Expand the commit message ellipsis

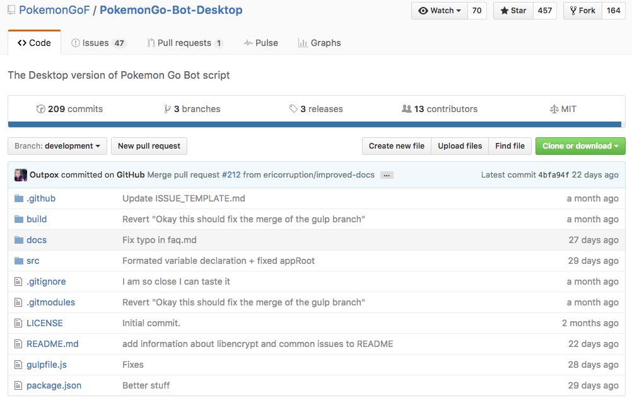pyautogui.click(x=387, y=175)
